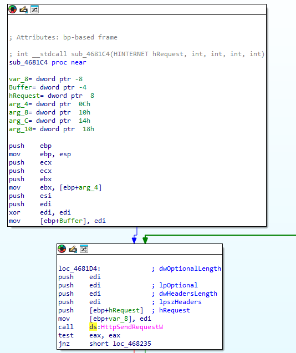Click the edit comment pencil icon in top block
This screenshot has width=296, height=353.
24,9
